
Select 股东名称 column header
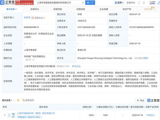click(44, 107)
